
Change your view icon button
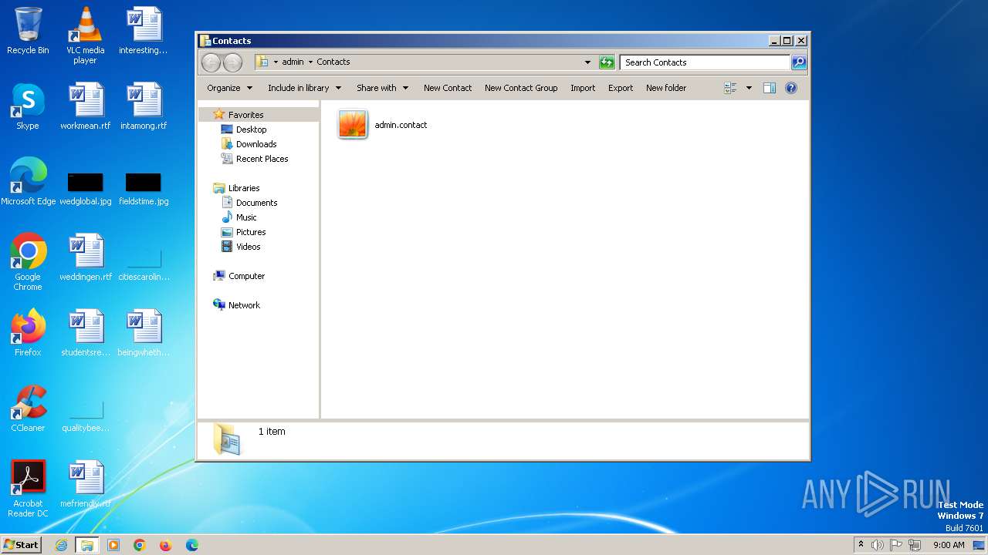click(x=730, y=88)
